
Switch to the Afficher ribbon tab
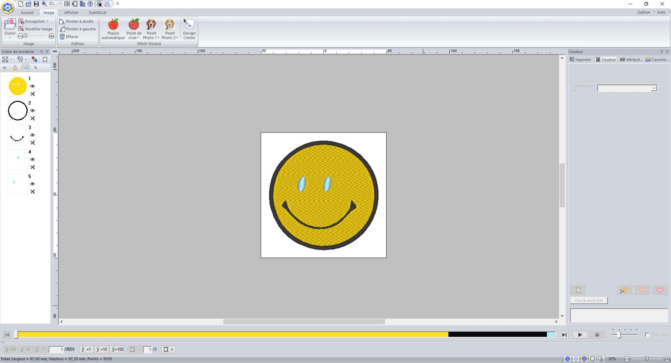71,12
